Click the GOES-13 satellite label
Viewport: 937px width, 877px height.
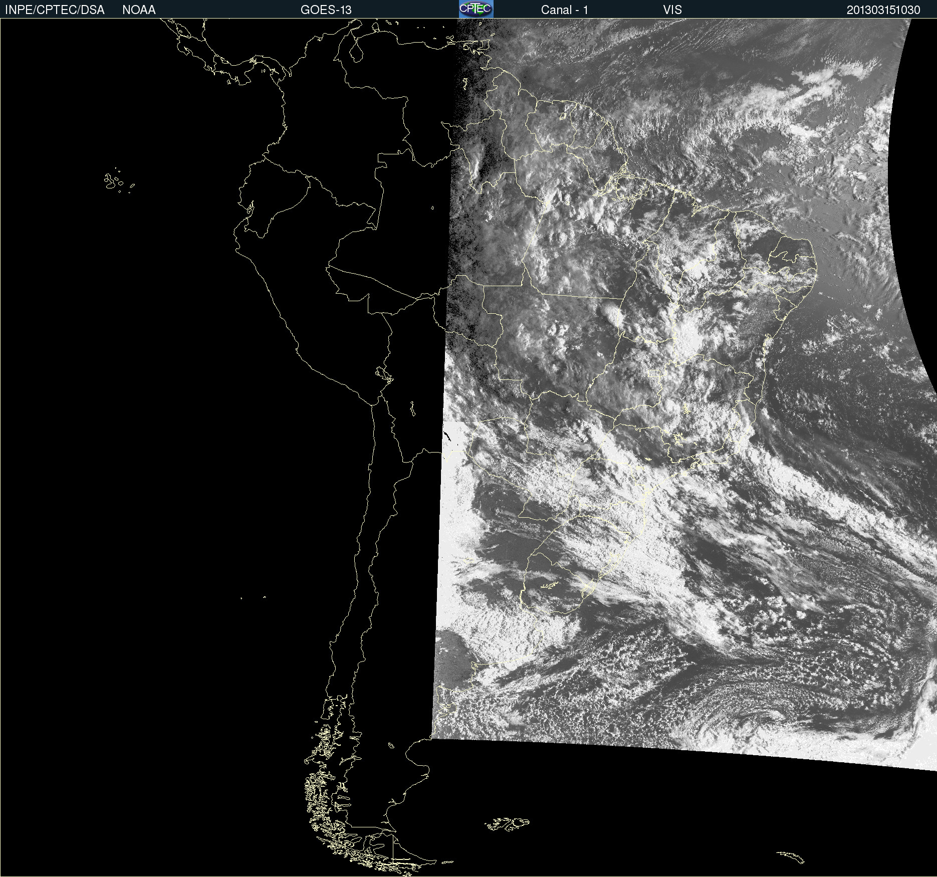point(326,10)
